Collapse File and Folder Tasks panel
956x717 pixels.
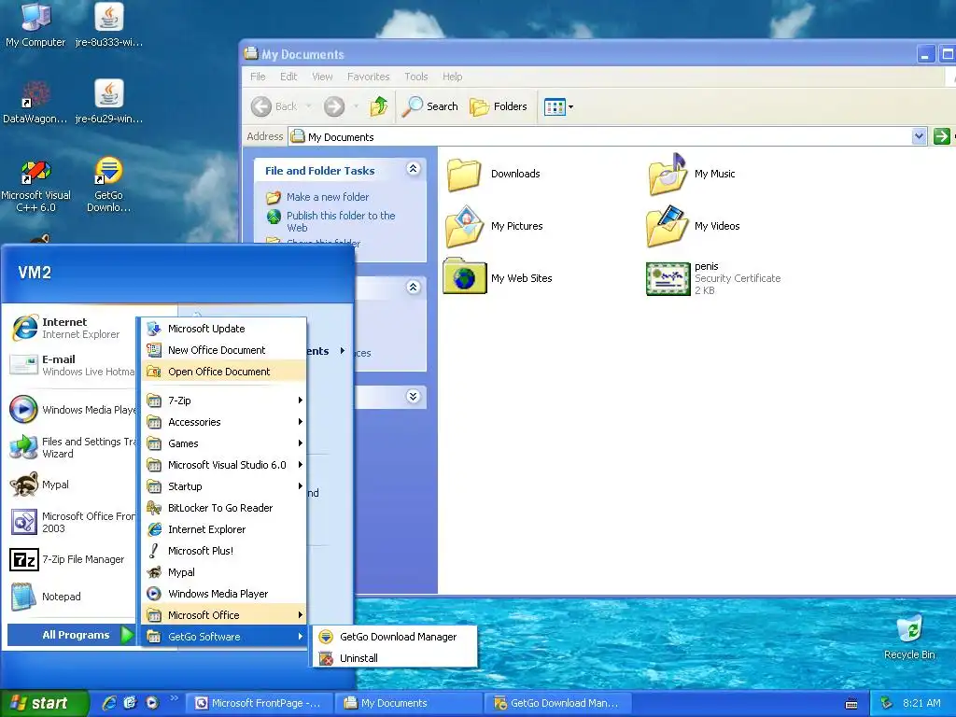pos(414,169)
